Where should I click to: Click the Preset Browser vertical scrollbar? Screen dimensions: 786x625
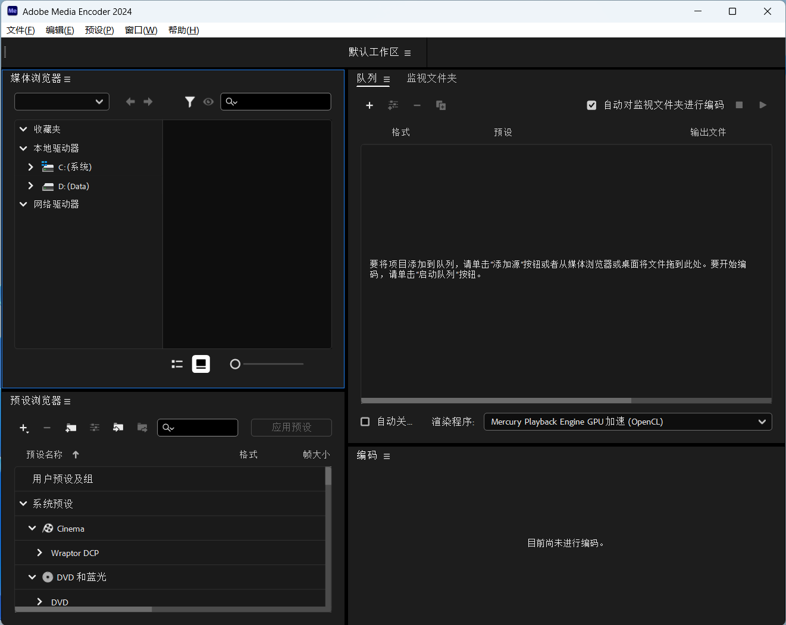(328, 476)
